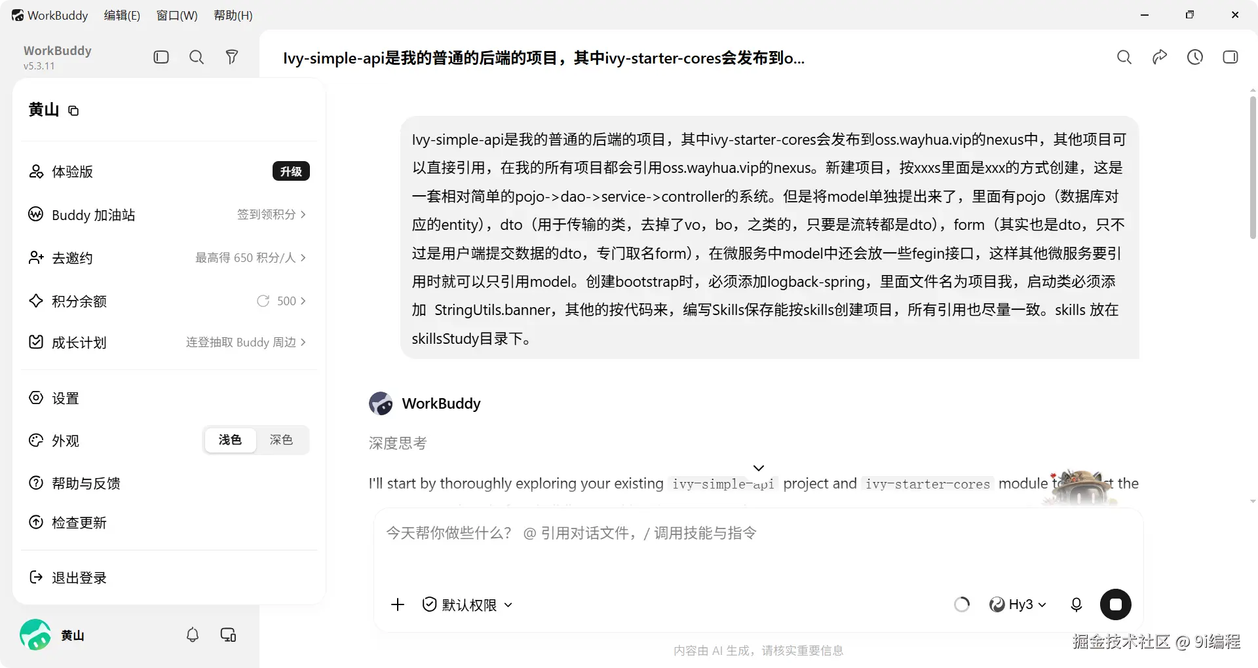Click the chat vertical scrollbar thumb
Viewport: 1258px width, 668px height.
coord(1253,167)
